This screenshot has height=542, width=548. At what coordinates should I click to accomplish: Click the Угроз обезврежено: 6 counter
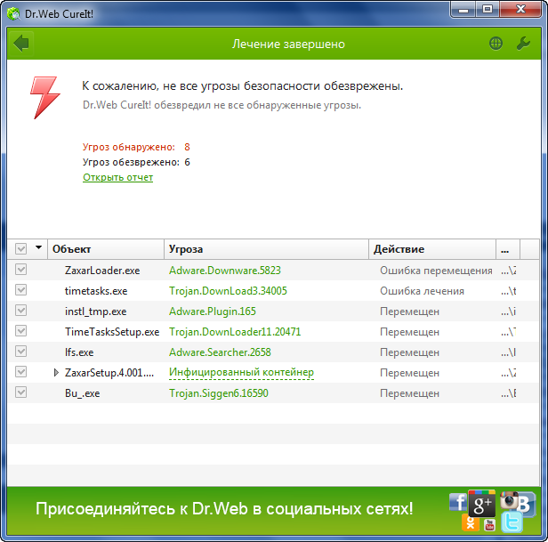tap(136, 162)
